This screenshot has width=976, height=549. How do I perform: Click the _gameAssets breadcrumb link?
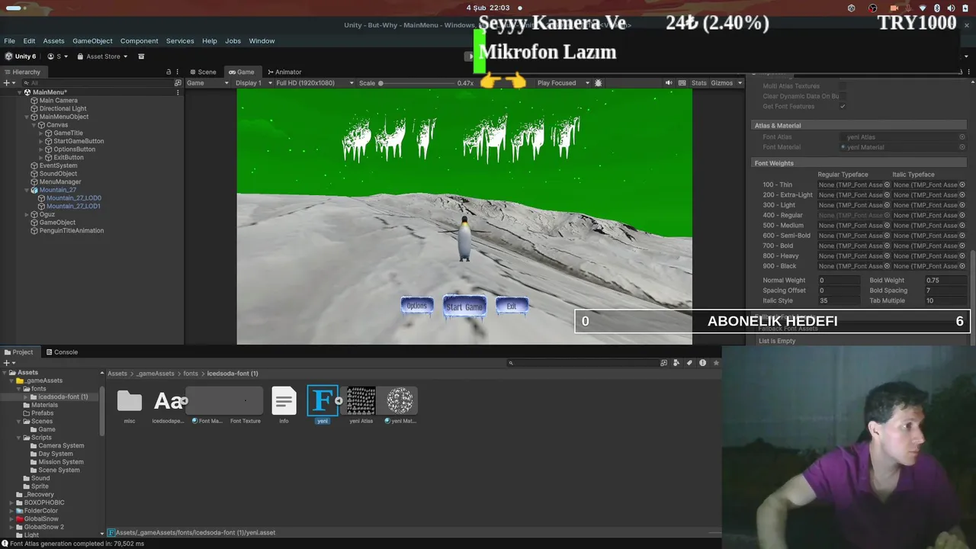tap(156, 374)
